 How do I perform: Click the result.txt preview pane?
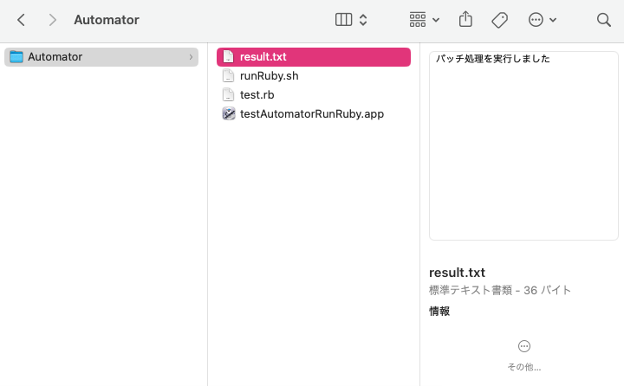[x=523, y=145]
